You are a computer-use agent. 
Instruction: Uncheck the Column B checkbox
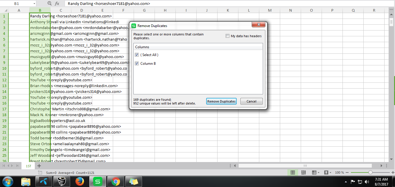pyautogui.click(x=137, y=64)
